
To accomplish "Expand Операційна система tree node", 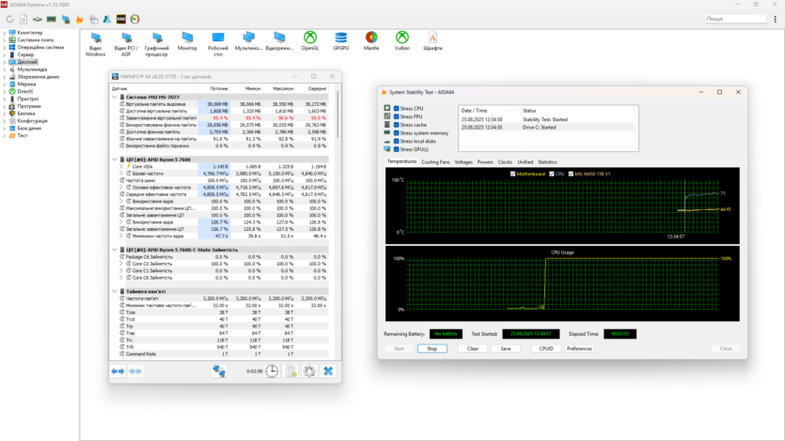I will tap(4, 48).
